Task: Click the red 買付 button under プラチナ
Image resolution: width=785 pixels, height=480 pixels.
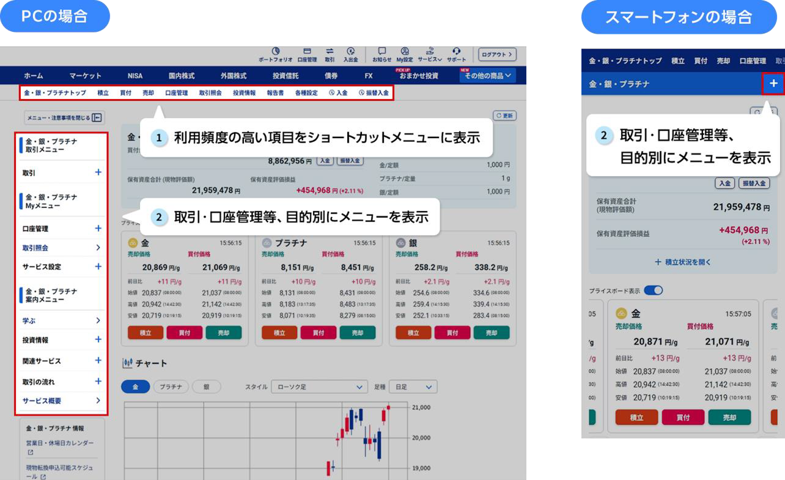Action: (x=318, y=333)
